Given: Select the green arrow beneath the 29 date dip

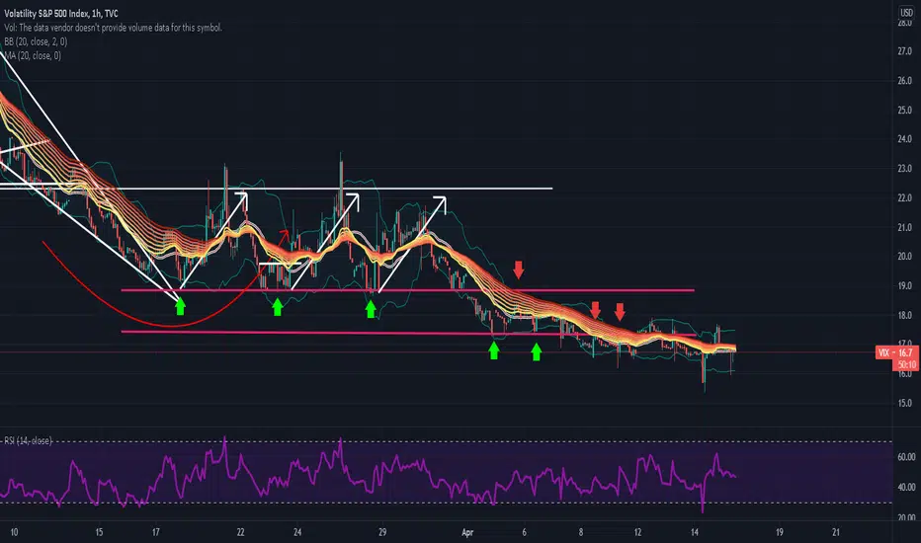Looking at the screenshot, I should (x=371, y=309).
